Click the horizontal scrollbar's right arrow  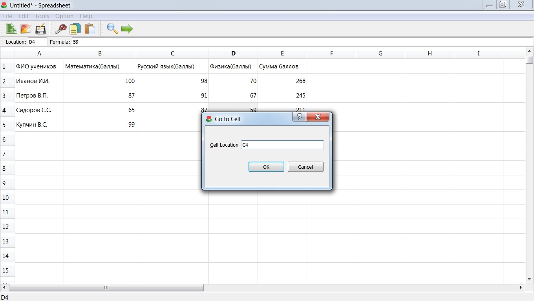point(521,288)
